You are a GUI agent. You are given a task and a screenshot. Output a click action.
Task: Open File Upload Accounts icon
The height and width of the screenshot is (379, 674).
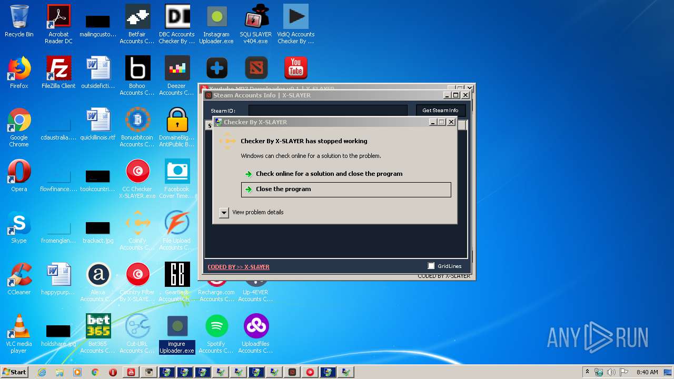click(x=177, y=231)
